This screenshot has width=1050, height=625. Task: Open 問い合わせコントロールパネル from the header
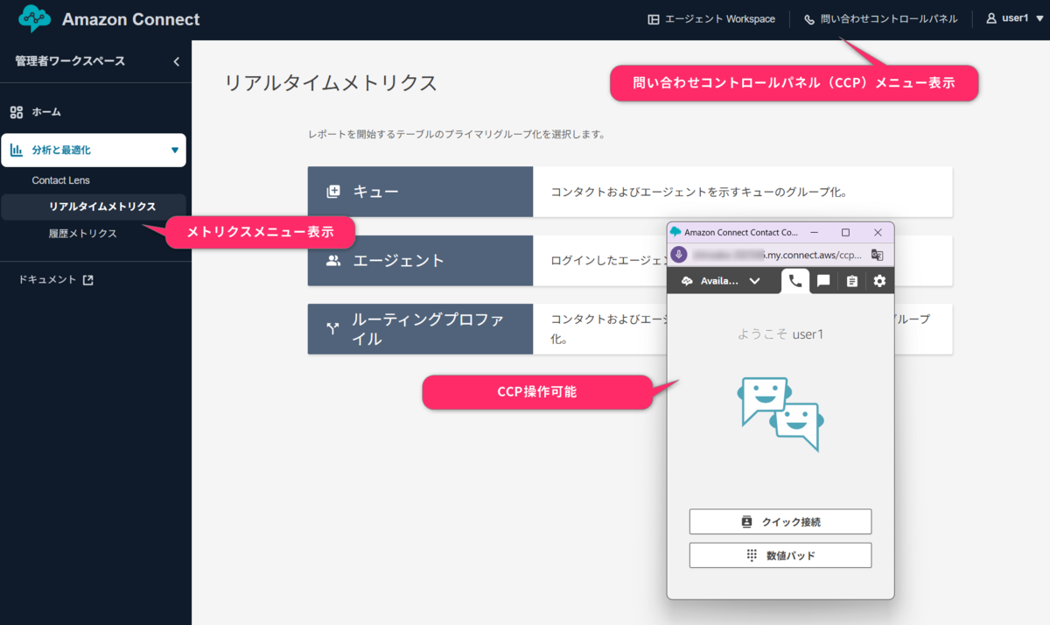pyautogui.click(x=880, y=19)
